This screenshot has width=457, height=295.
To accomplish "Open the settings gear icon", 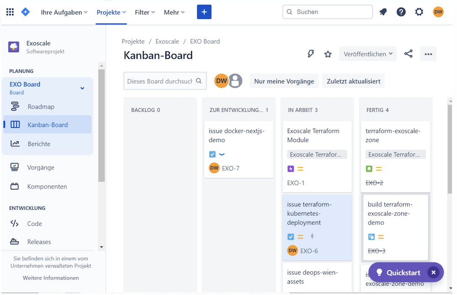I will [x=419, y=12].
